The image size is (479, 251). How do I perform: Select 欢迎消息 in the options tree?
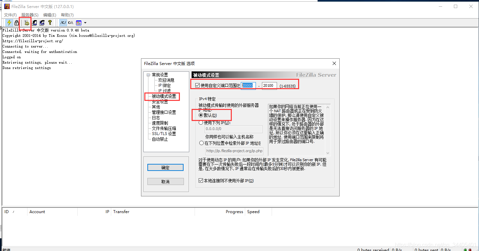click(x=166, y=80)
